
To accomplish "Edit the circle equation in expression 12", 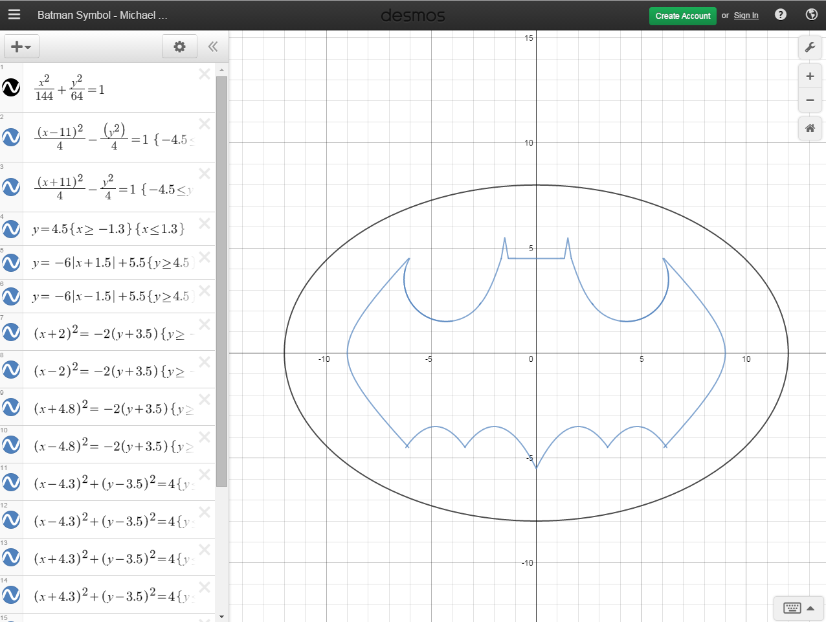I will (113, 520).
